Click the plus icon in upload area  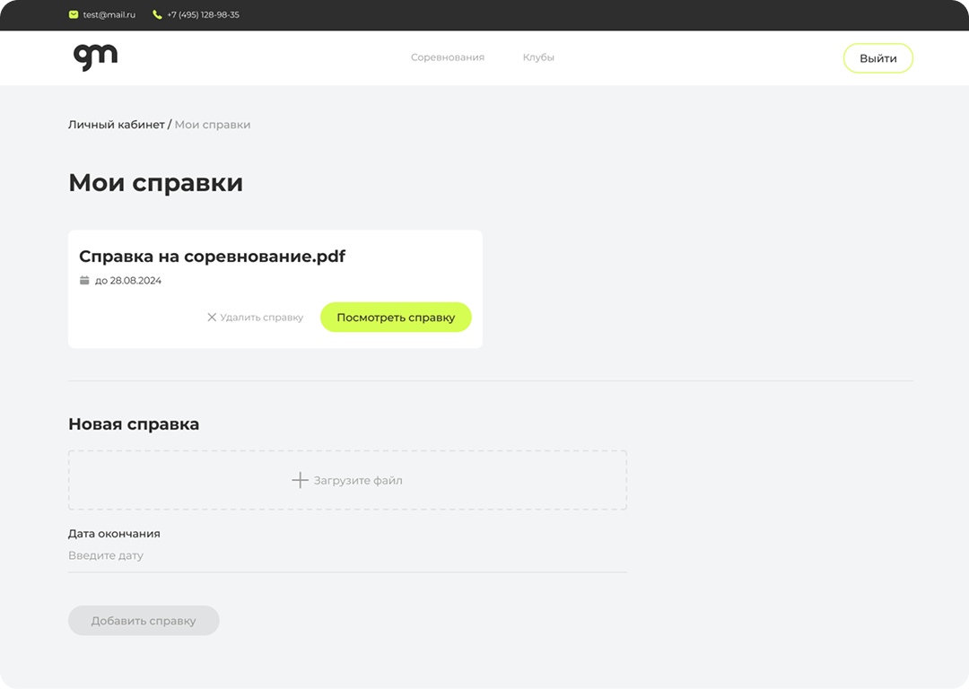(300, 480)
